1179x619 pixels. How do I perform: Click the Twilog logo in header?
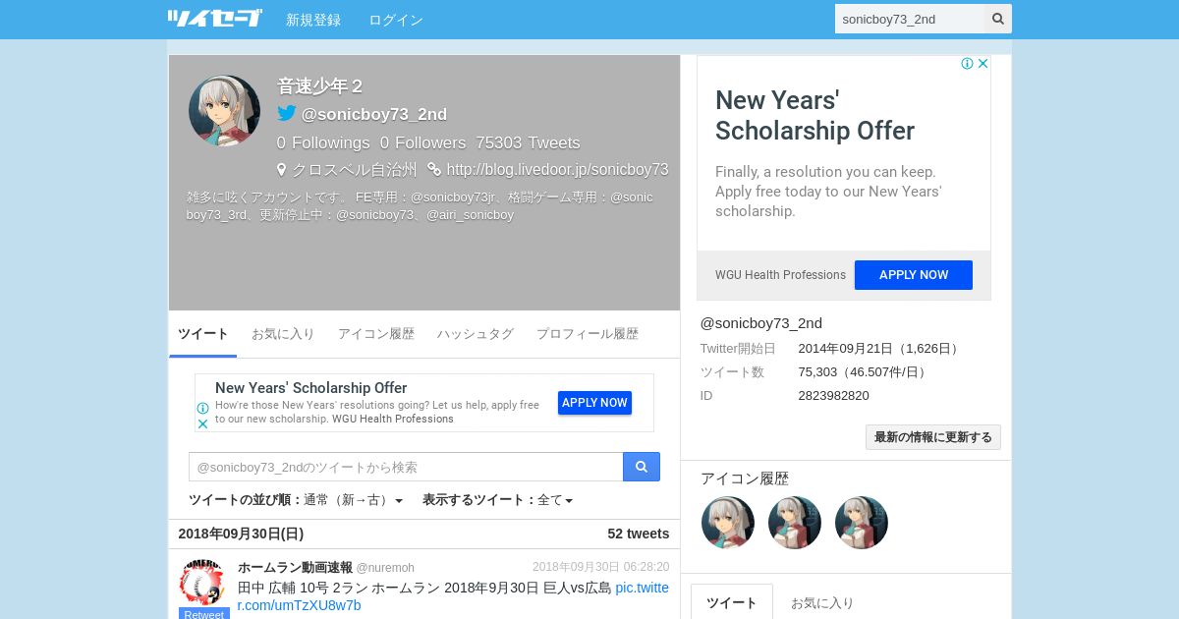click(215, 19)
